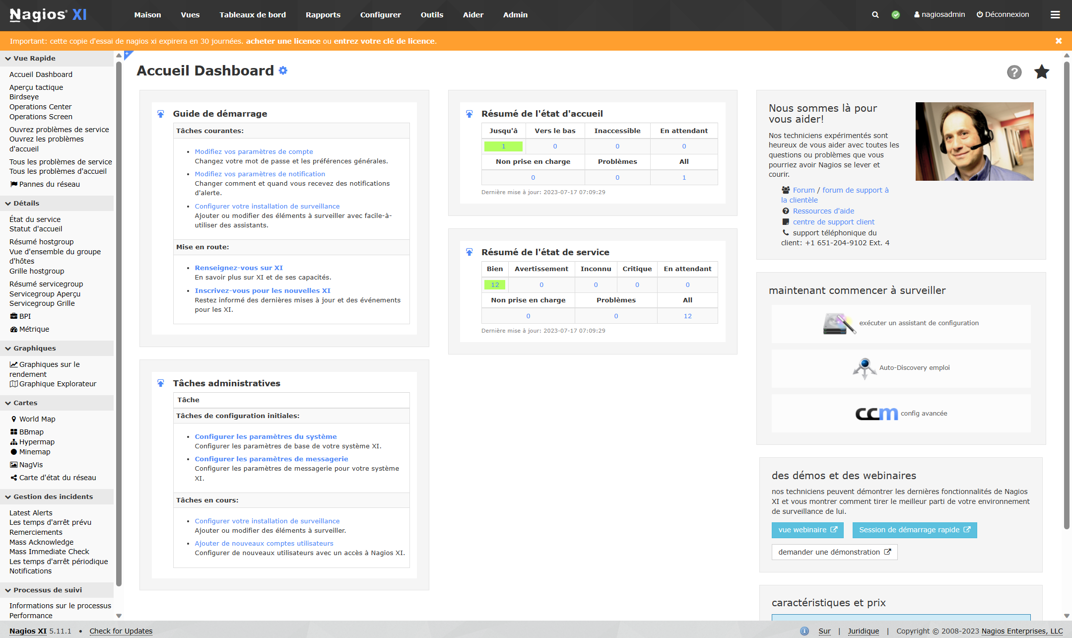
Task: Open the help question mark icon
Action: pyautogui.click(x=1014, y=72)
